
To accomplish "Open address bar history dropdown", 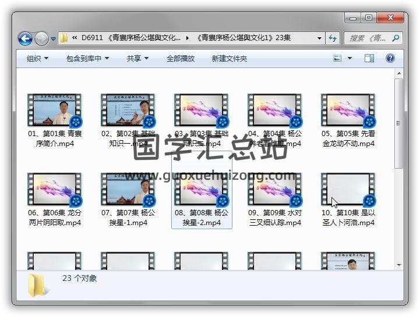I will pos(319,38).
